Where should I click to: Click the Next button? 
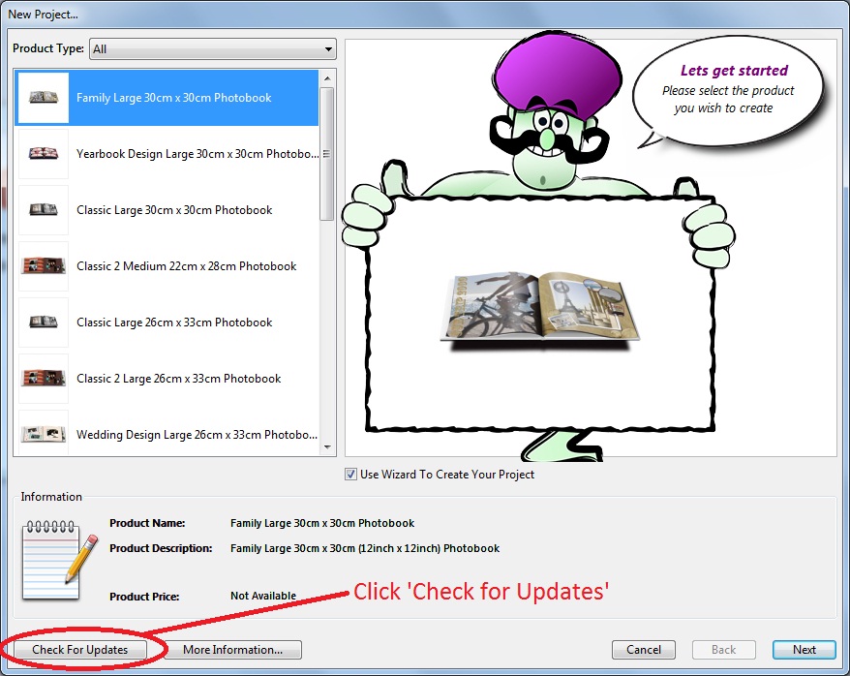804,650
